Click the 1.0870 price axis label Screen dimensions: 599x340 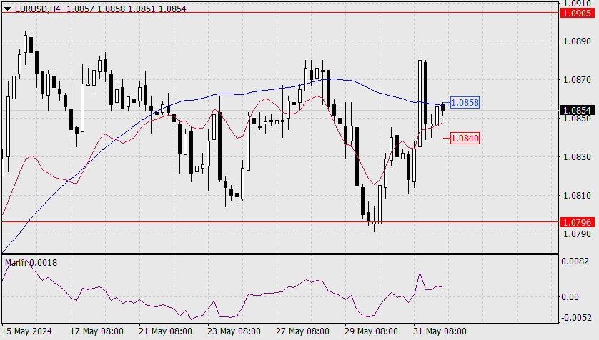577,80
